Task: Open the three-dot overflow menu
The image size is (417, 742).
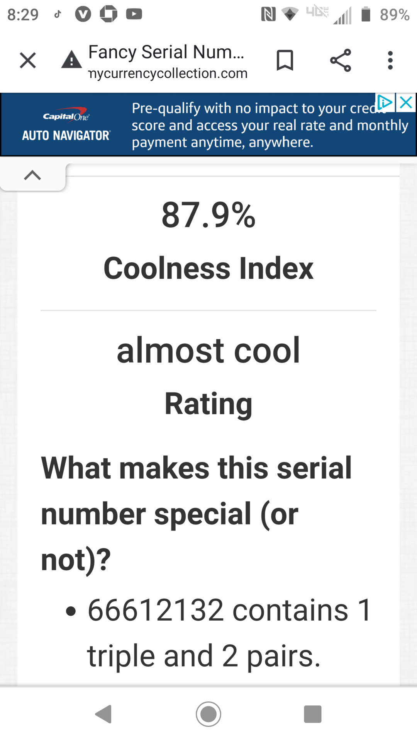Action: tap(390, 60)
